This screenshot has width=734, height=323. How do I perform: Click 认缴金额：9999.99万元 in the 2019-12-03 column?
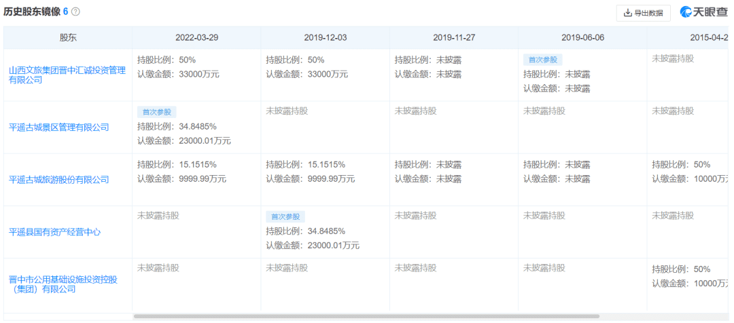[x=311, y=179]
